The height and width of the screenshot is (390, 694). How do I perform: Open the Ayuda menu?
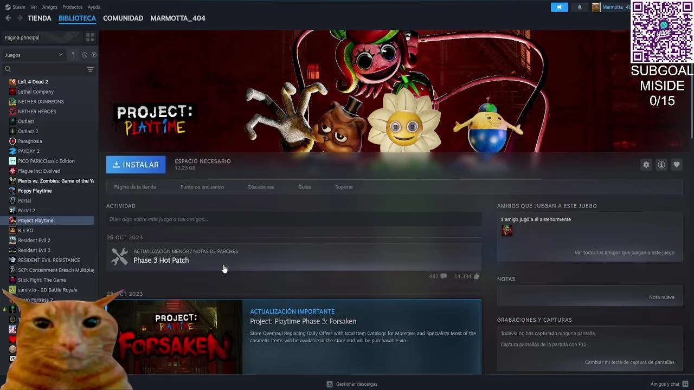coord(94,7)
